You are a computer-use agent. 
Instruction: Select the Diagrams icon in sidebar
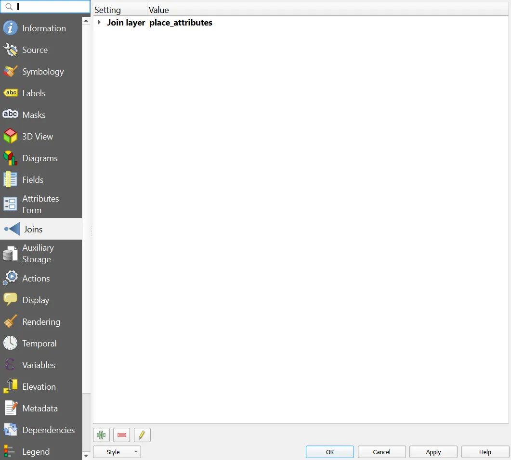point(11,158)
